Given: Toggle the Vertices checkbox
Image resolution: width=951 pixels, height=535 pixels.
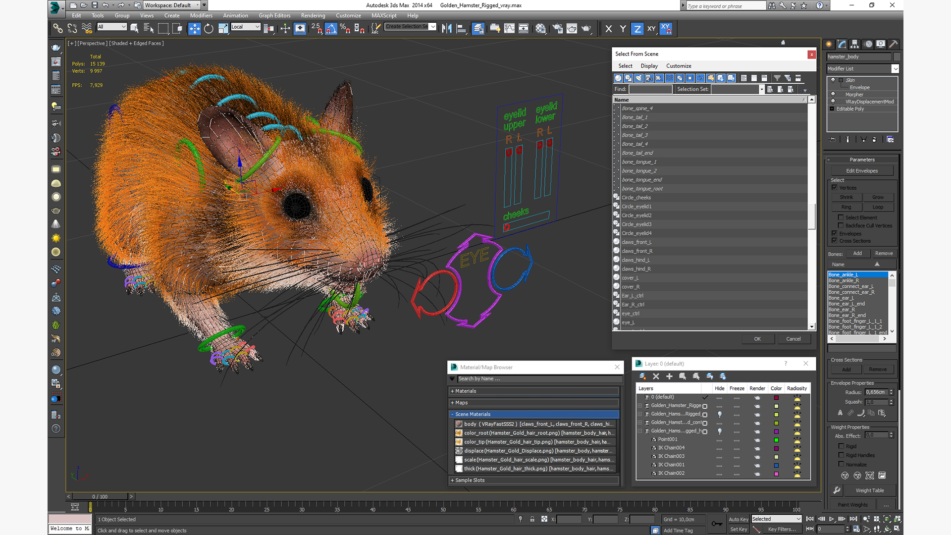Looking at the screenshot, I should pos(835,188).
